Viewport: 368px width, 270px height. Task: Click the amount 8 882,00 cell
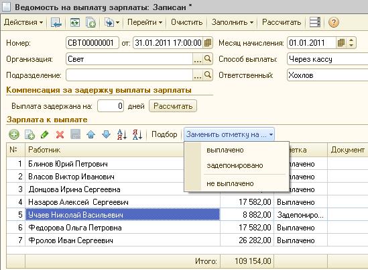tap(247, 214)
